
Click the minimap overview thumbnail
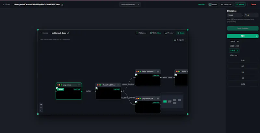(172, 101)
